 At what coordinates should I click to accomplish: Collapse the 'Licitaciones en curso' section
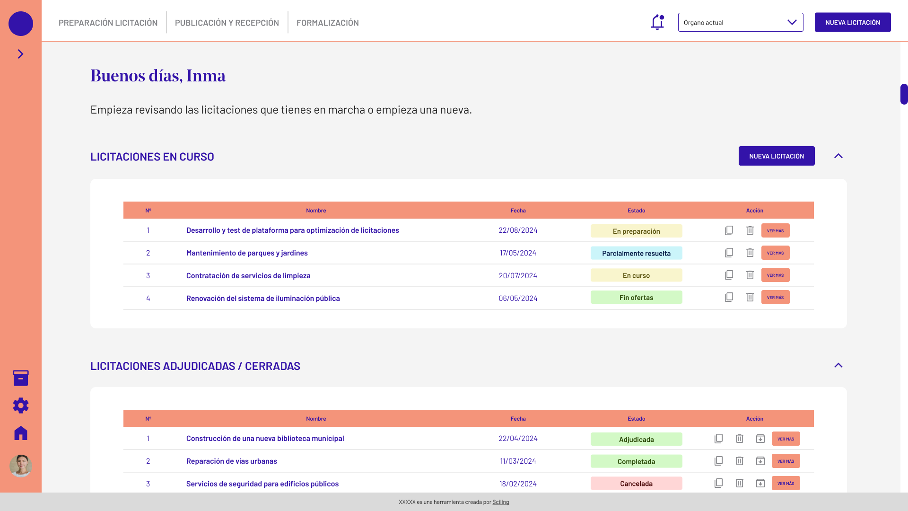(838, 156)
